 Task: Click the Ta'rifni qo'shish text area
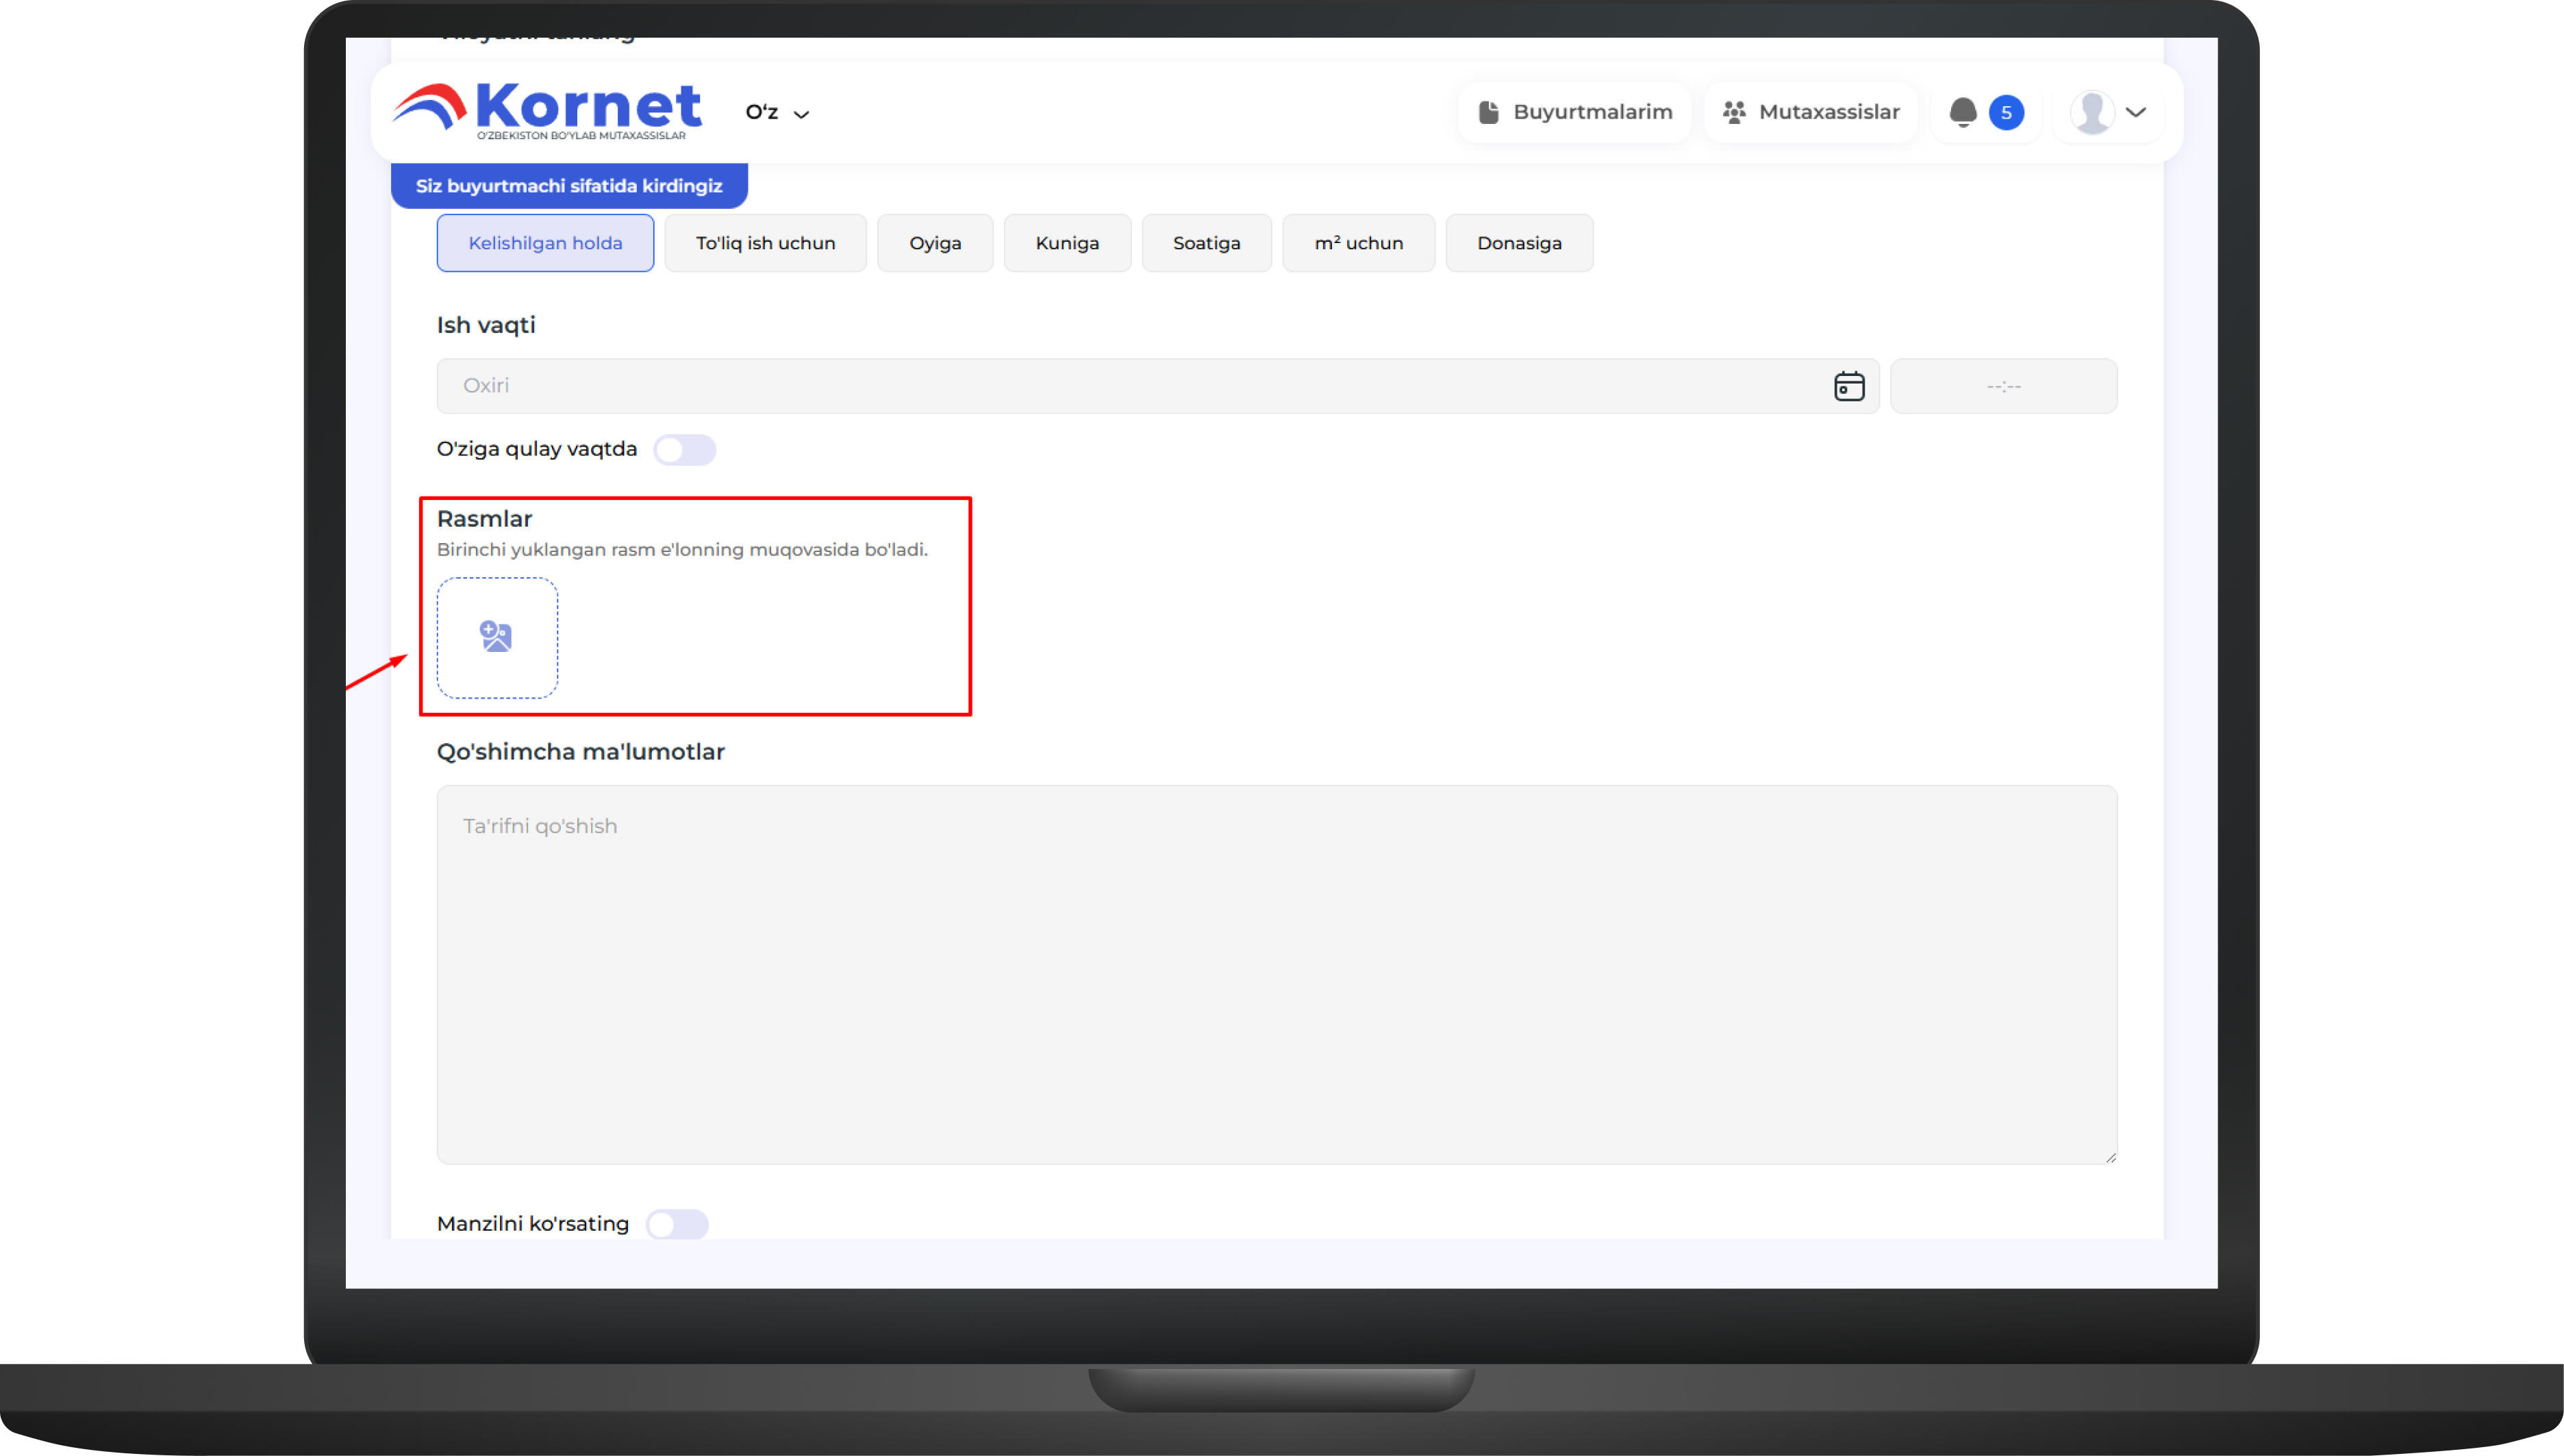1276,974
